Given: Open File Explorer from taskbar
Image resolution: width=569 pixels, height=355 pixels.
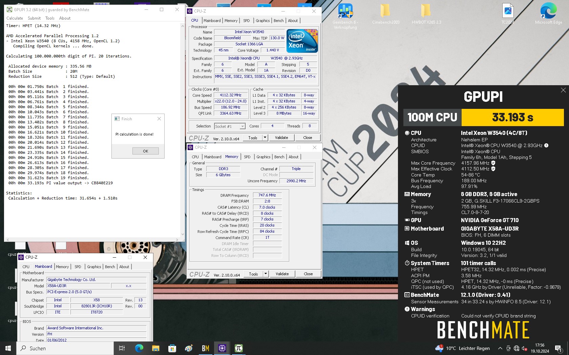Looking at the screenshot, I should point(155,348).
